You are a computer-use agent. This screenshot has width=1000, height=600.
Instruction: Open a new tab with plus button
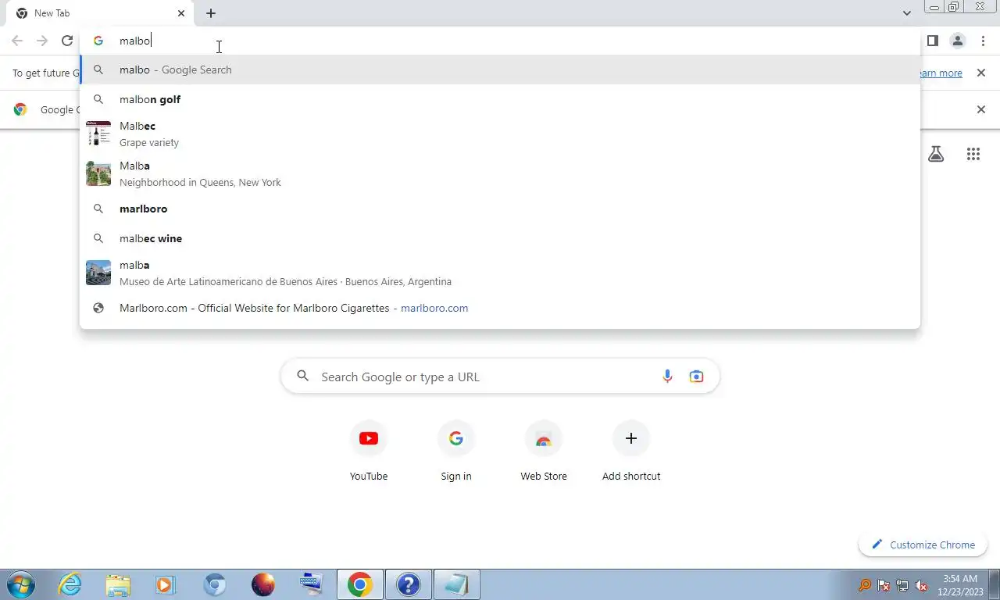click(211, 13)
